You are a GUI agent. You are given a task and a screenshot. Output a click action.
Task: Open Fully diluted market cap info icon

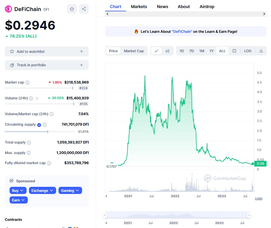pos(49,163)
